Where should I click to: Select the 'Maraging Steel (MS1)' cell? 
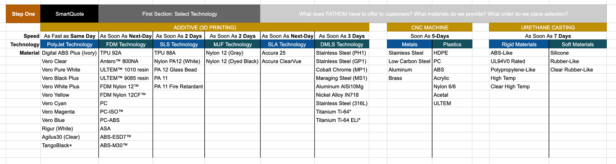[342, 78]
